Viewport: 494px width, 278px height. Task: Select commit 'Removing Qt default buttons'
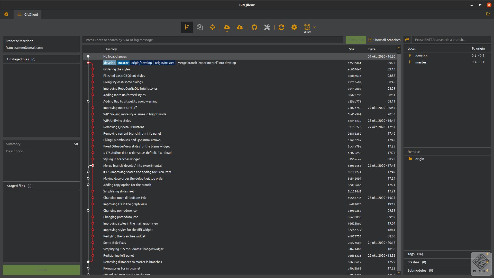pos(240,127)
